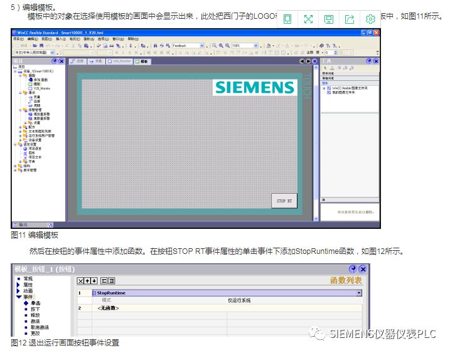Open the Feedback dropdown in toolbar
This screenshot has width=450, height=353.
[x=201, y=46]
